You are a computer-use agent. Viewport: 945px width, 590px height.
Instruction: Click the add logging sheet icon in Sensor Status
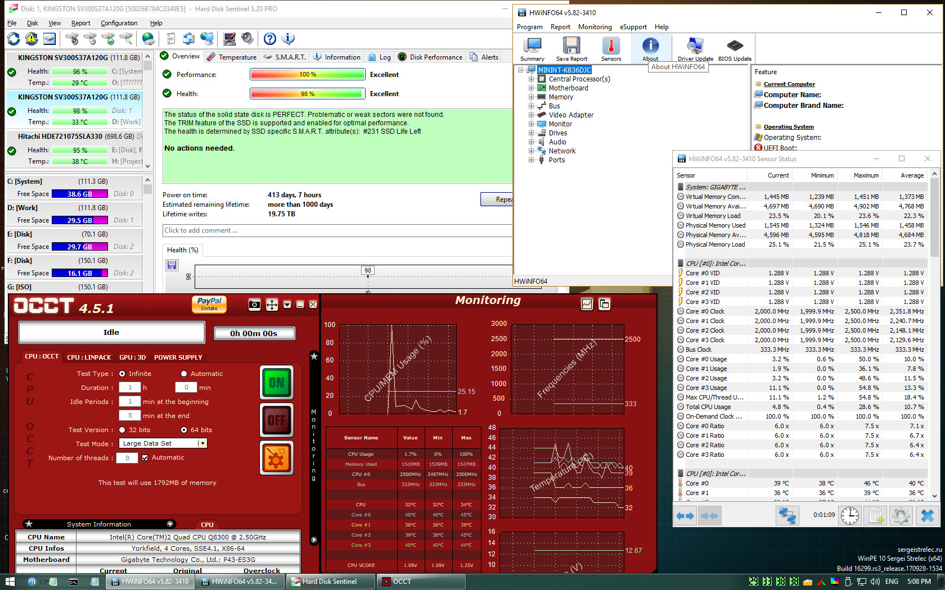[875, 516]
